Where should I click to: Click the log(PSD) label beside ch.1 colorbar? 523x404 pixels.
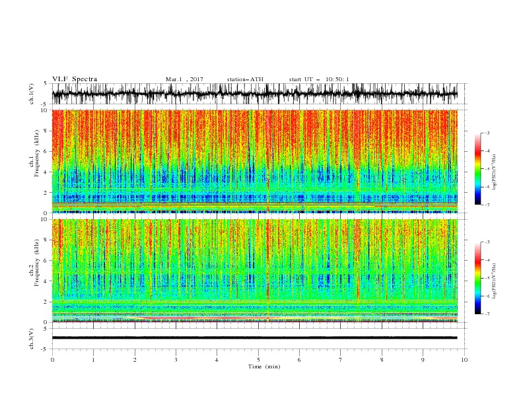coord(495,172)
